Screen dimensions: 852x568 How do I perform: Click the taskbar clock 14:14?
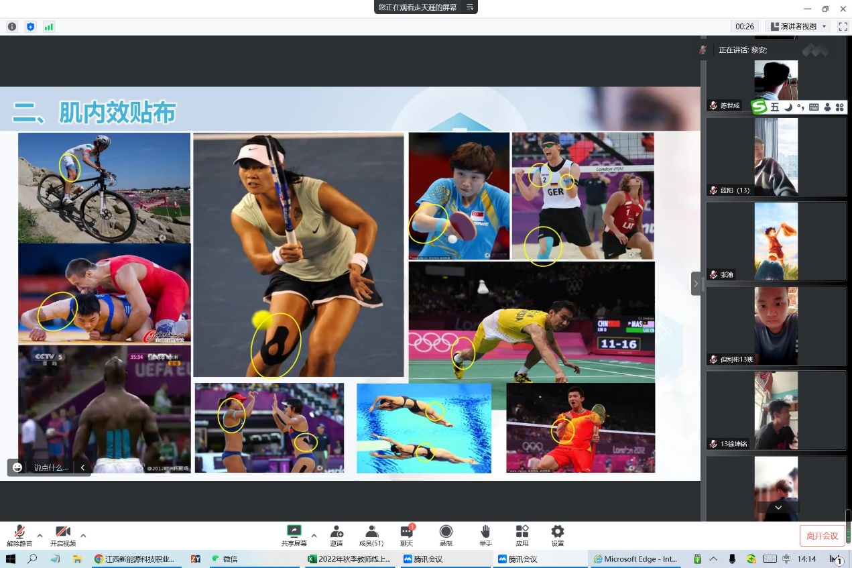pyautogui.click(x=807, y=559)
